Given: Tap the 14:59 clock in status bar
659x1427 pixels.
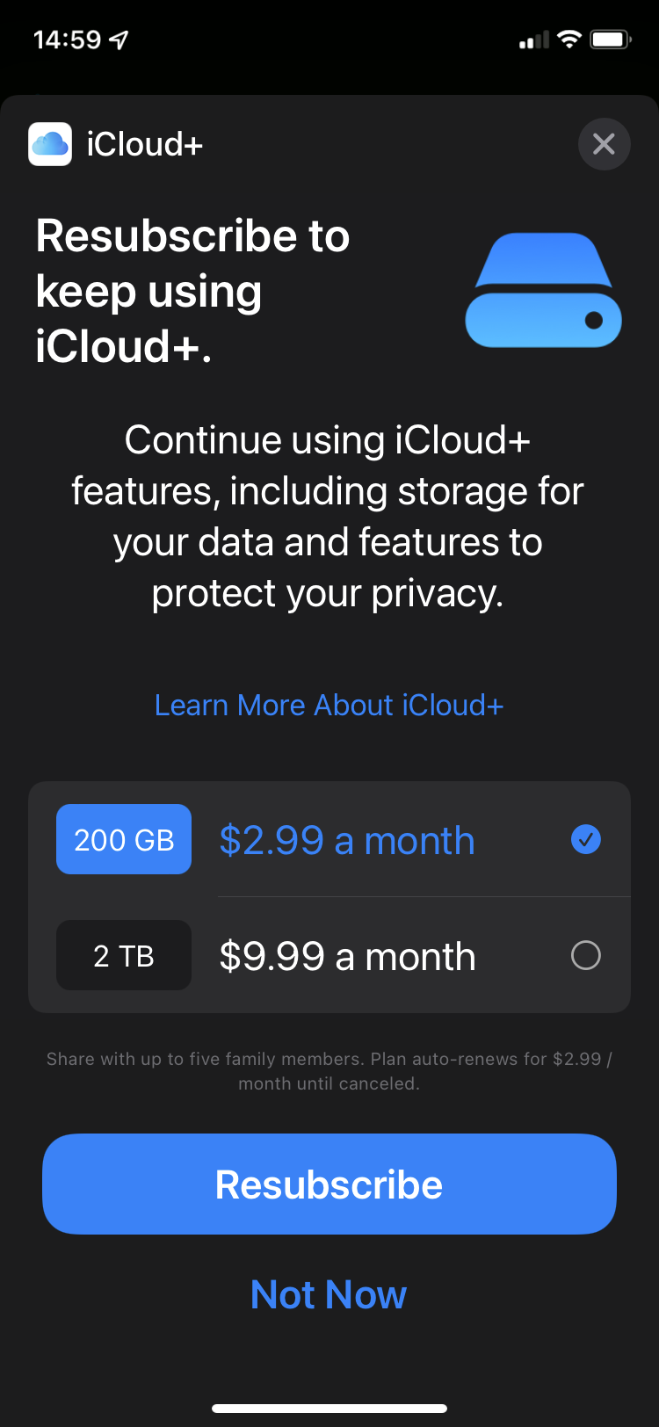Looking at the screenshot, I should click(67, 40).
